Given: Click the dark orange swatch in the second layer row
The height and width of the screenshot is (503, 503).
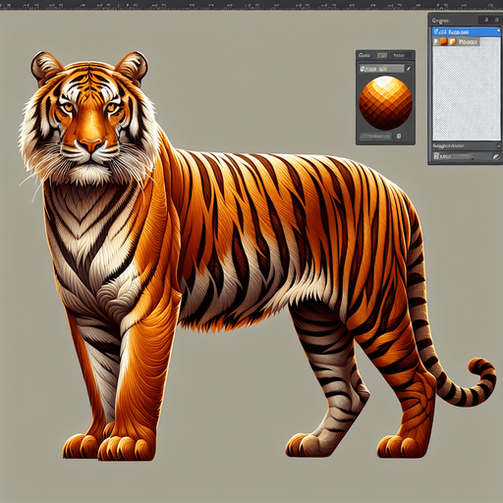Looking at the screenshot, I should [x=444, y=41].
